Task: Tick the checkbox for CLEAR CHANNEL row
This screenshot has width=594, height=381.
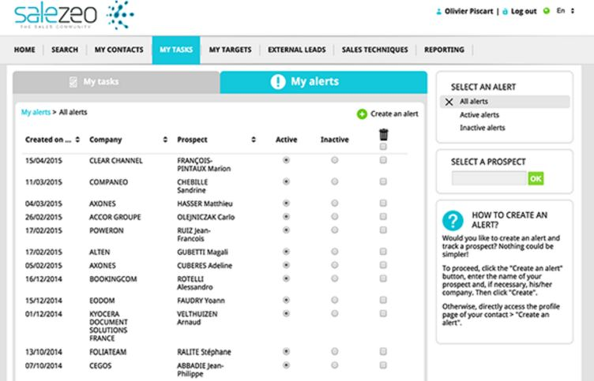Action: 383,160
